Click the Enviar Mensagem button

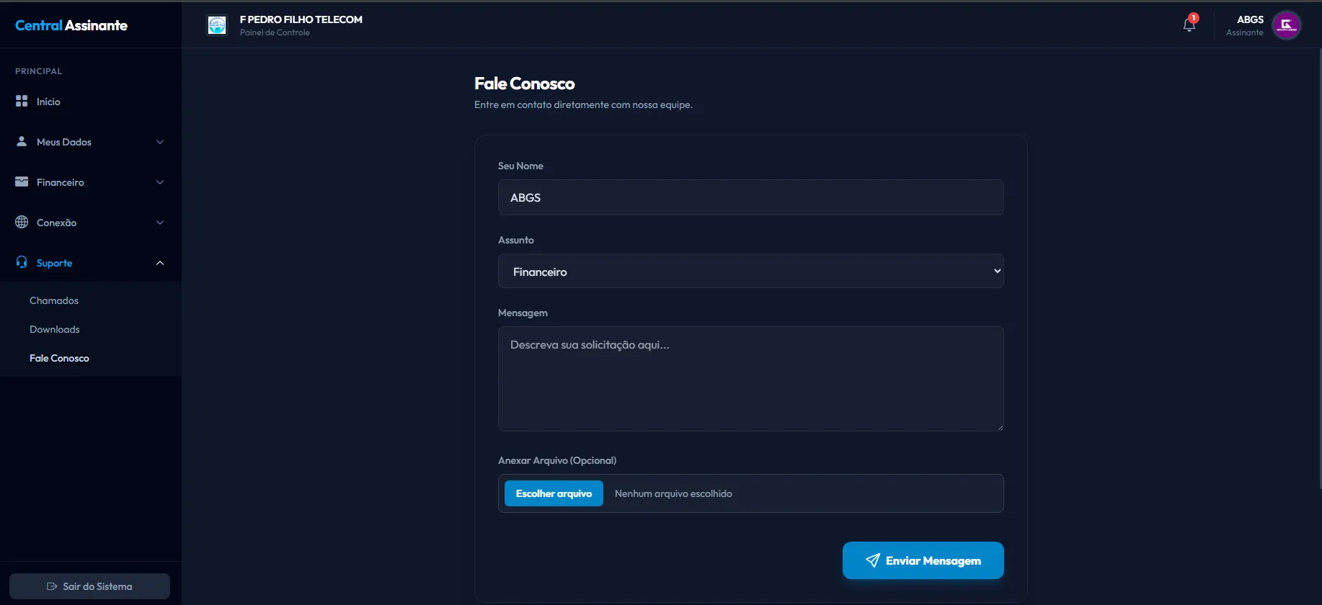pyautogui.click(x=923, y=560)
